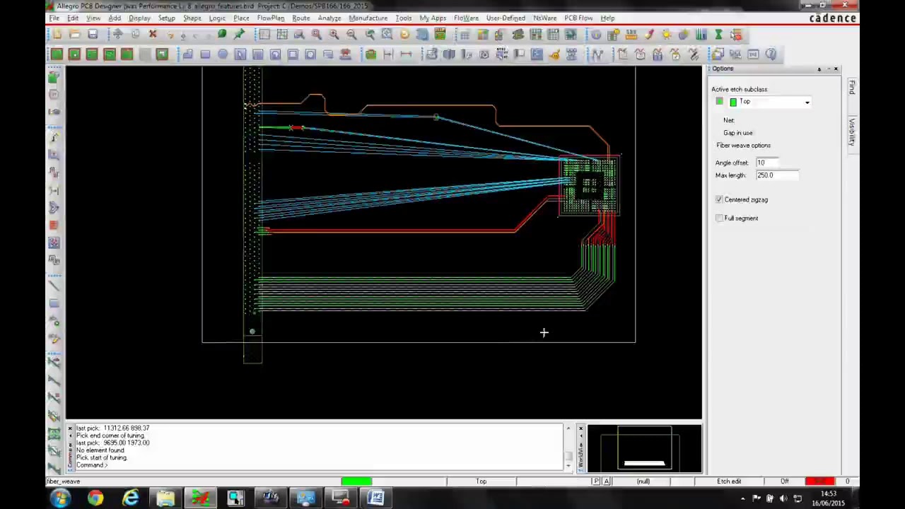Click the waveform signal toolbar icon
Screen dimensions: 905x509
[597, 54]
